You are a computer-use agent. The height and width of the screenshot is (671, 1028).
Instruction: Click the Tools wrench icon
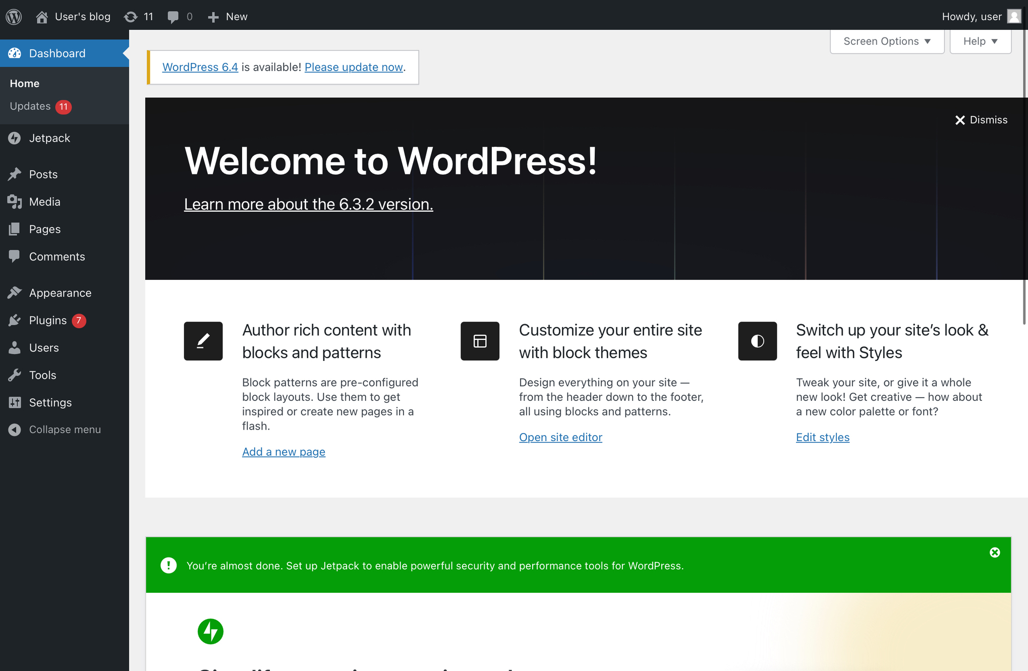click(15, 375)
